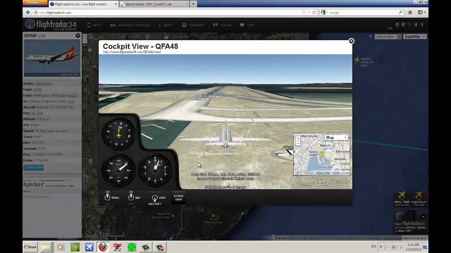Open the Chat menu item
Image resolution: width=451 pixels, height=253 pixels.
coord(247,25)
